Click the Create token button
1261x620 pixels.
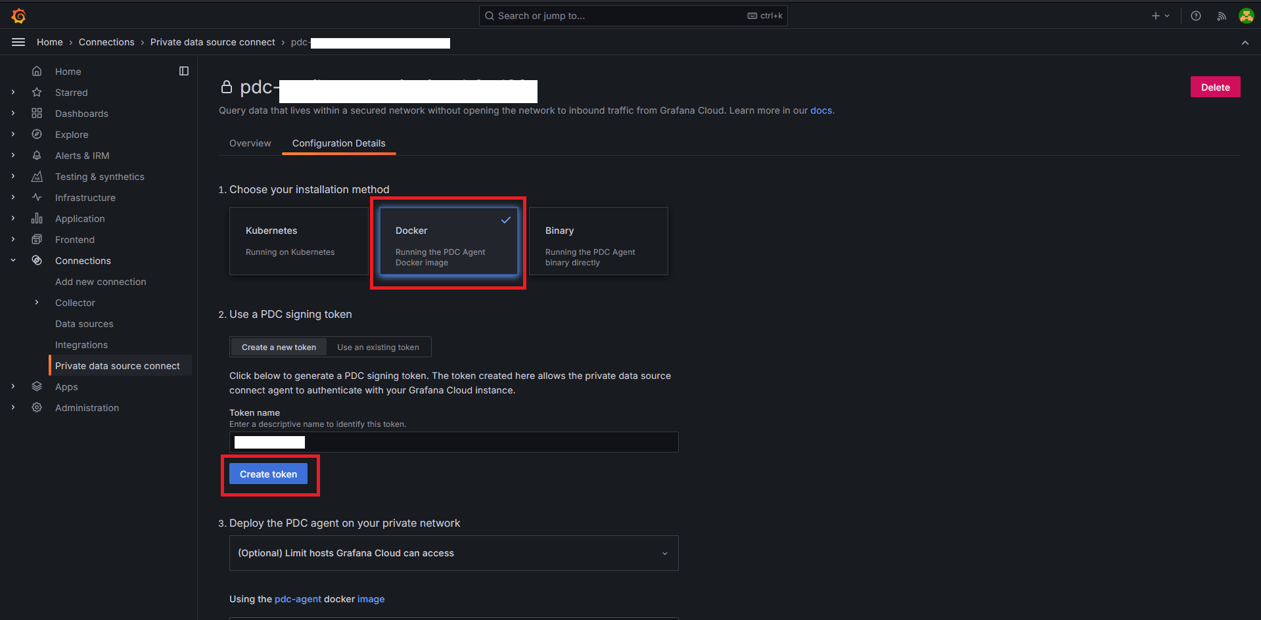(268, 474)
